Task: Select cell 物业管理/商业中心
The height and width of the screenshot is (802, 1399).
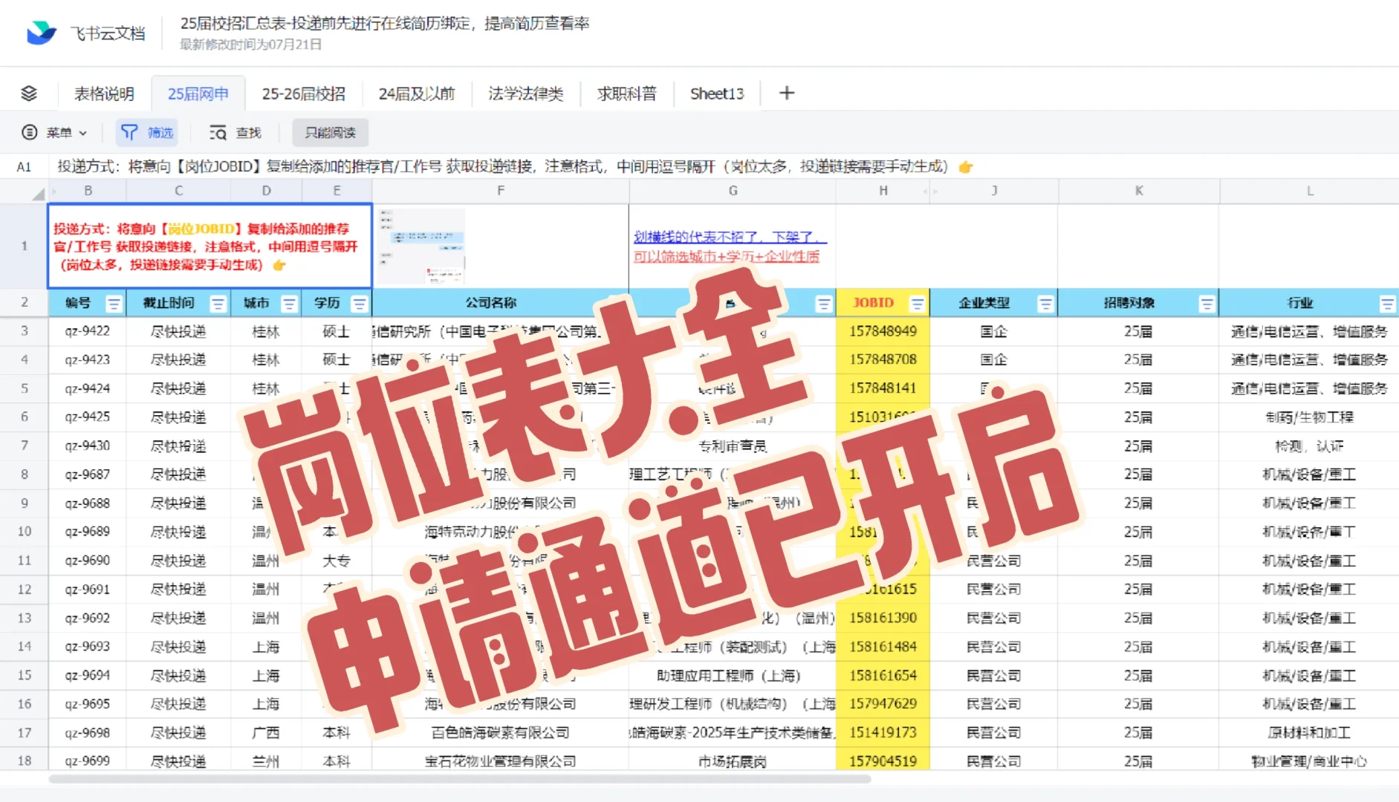Action: point(1309,760)
